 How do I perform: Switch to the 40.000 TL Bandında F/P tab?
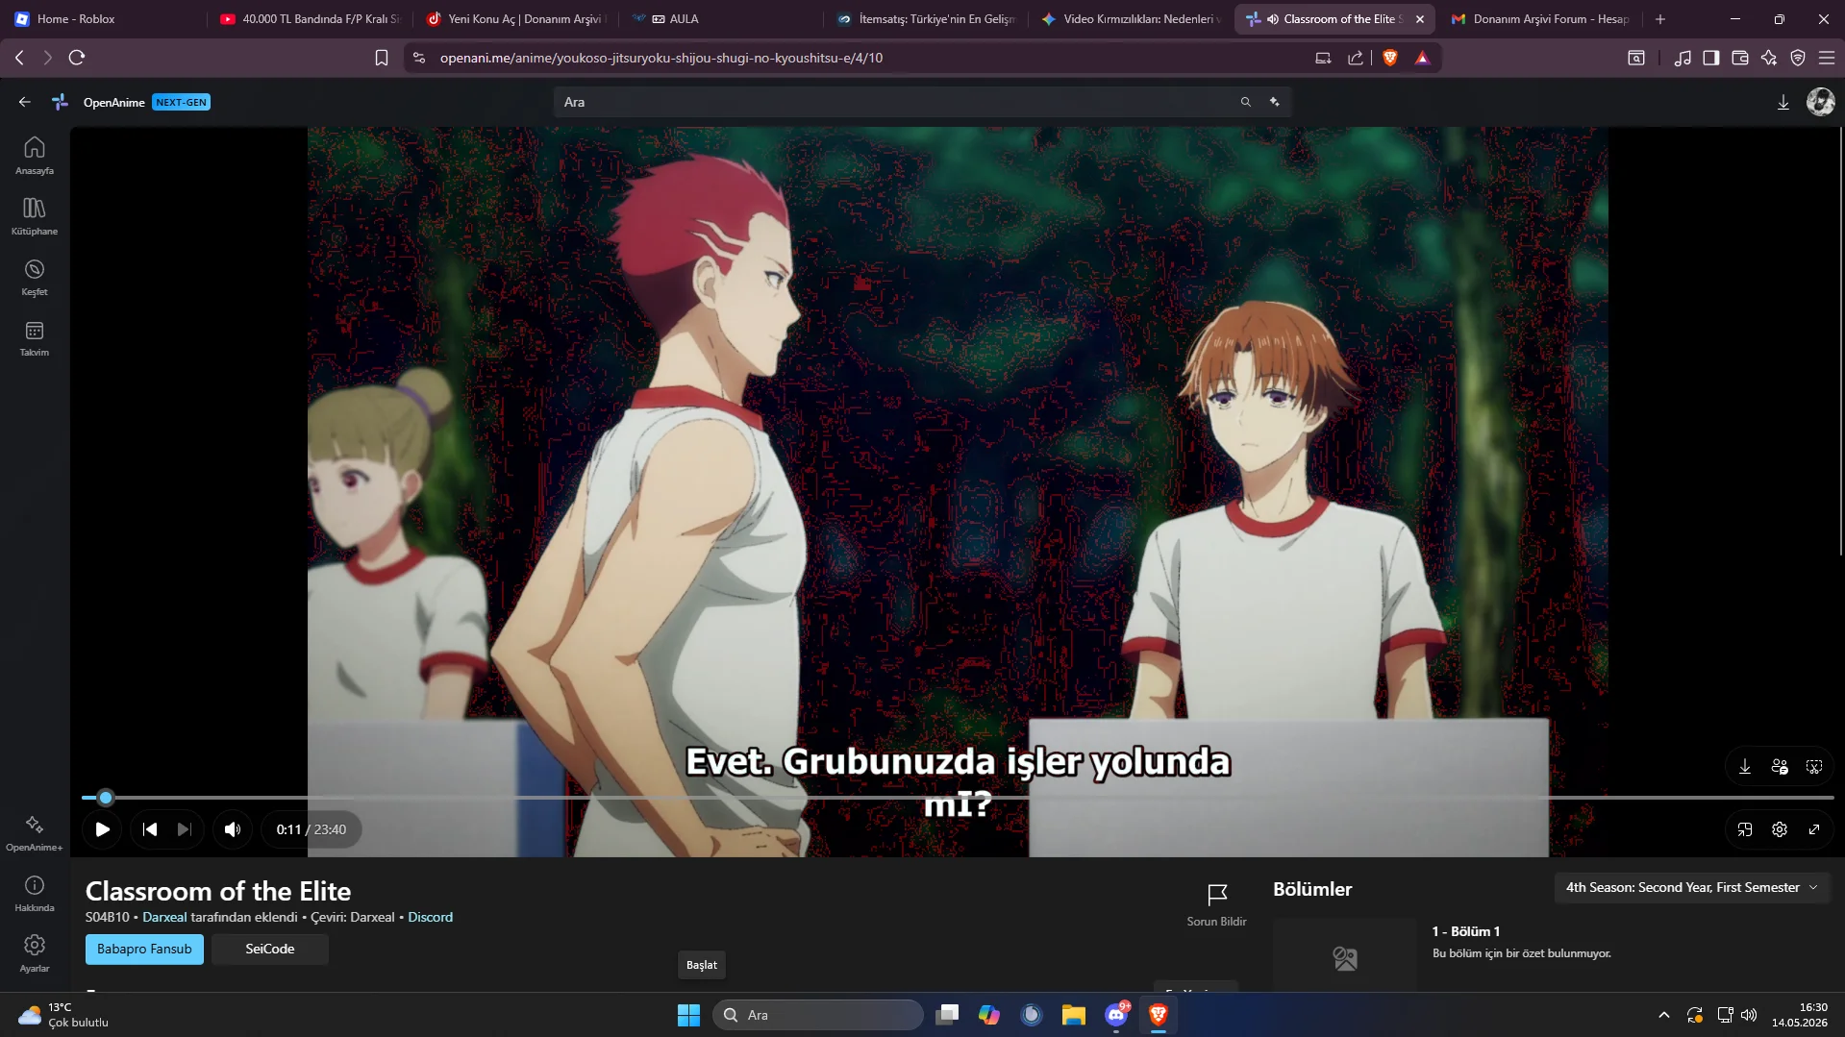tap(310, 19)
